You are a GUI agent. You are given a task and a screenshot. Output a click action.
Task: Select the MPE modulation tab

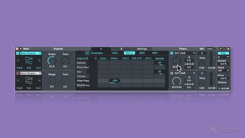point(155,53)
